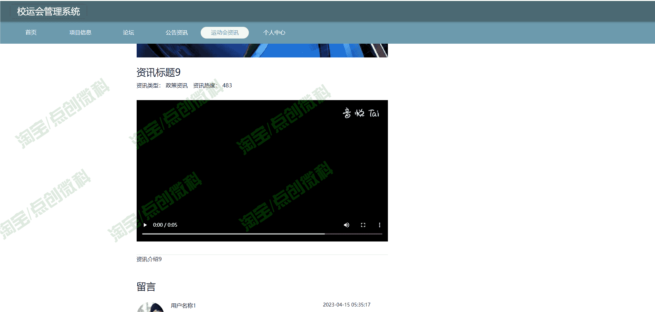Click the 政策资讯 type value

click(177, 86)
